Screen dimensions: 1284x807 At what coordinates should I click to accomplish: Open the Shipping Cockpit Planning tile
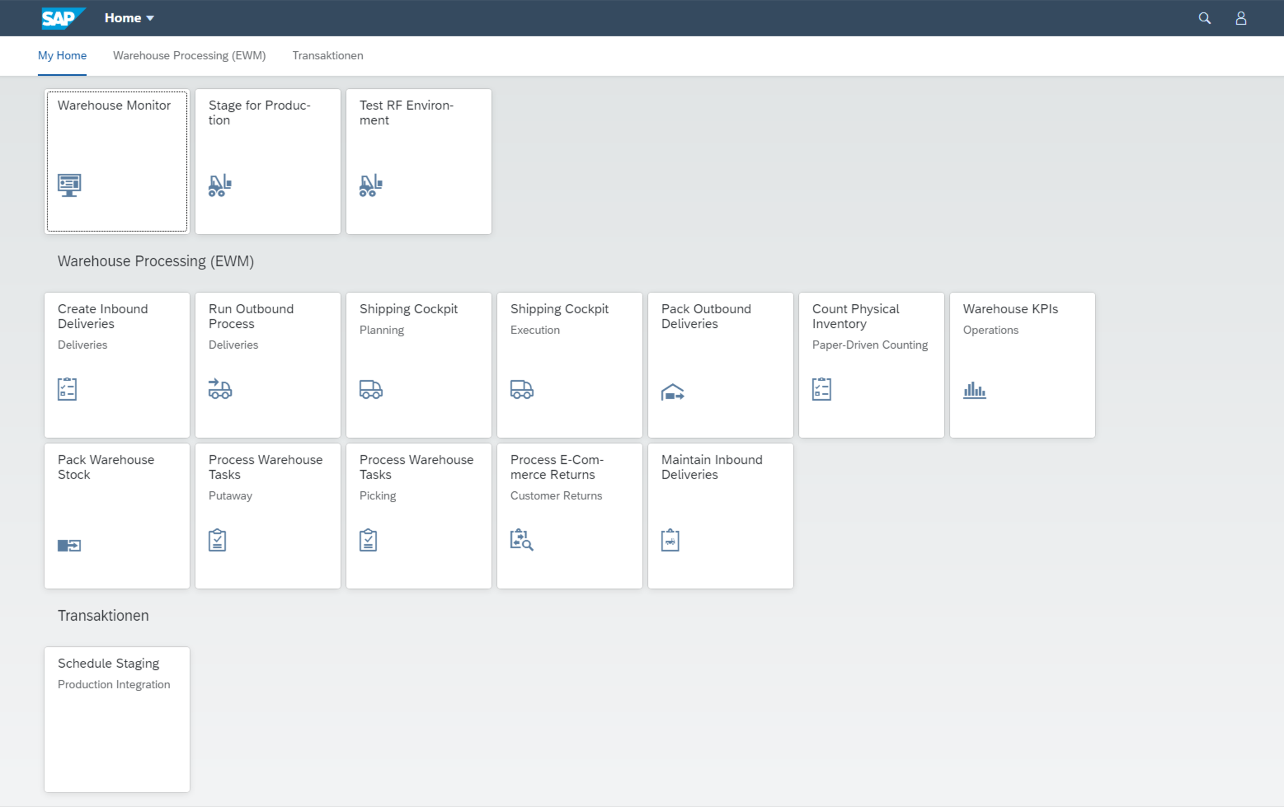point(419,365)
